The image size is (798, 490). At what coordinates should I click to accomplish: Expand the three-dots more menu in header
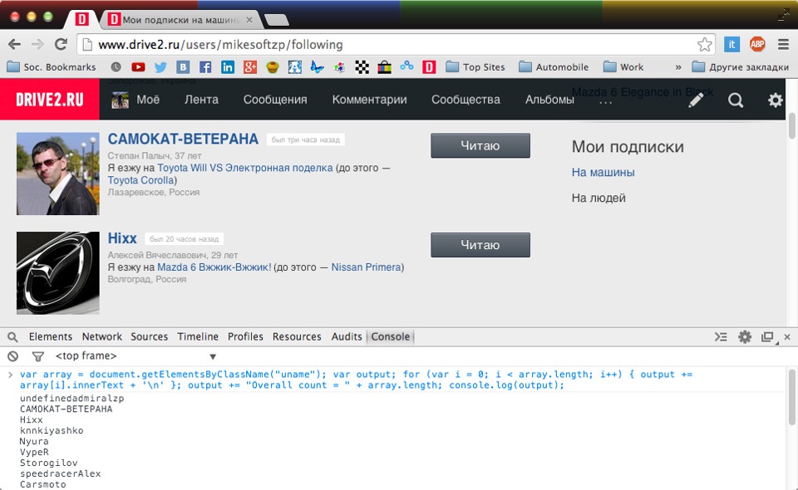606,102
